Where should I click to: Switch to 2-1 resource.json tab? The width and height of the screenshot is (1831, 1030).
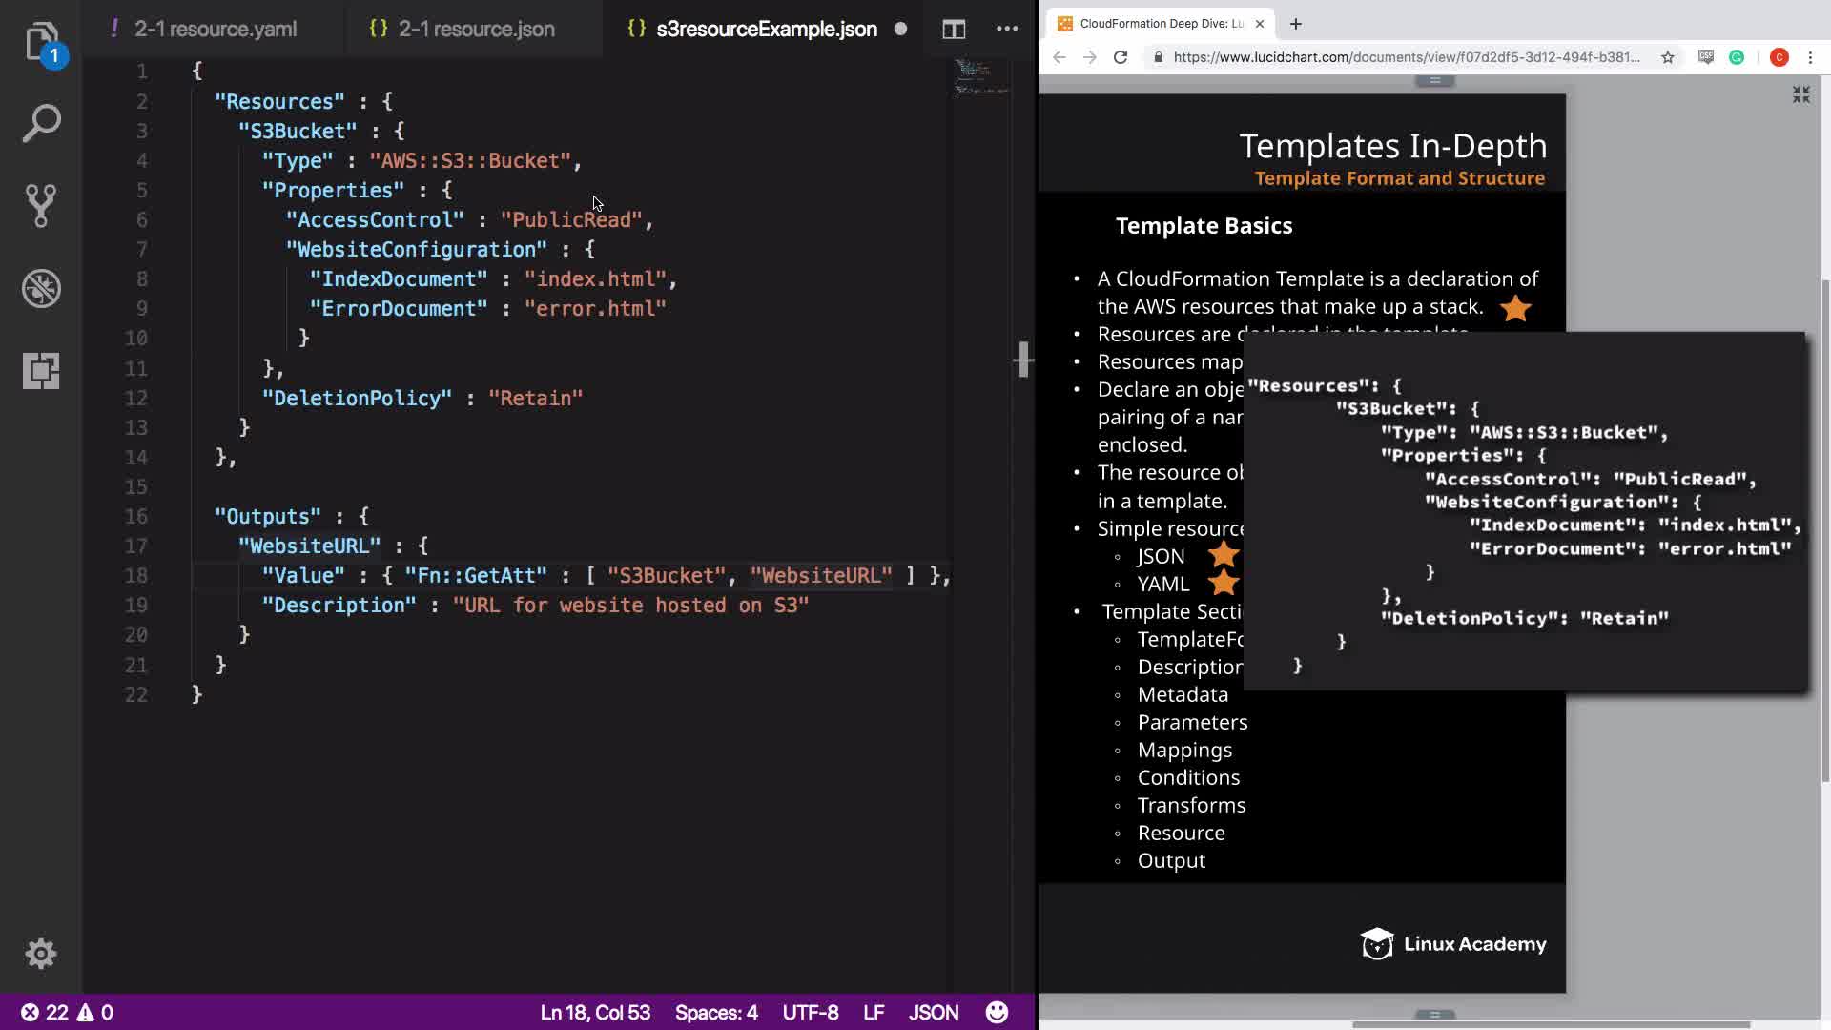[x=476, y=29]
